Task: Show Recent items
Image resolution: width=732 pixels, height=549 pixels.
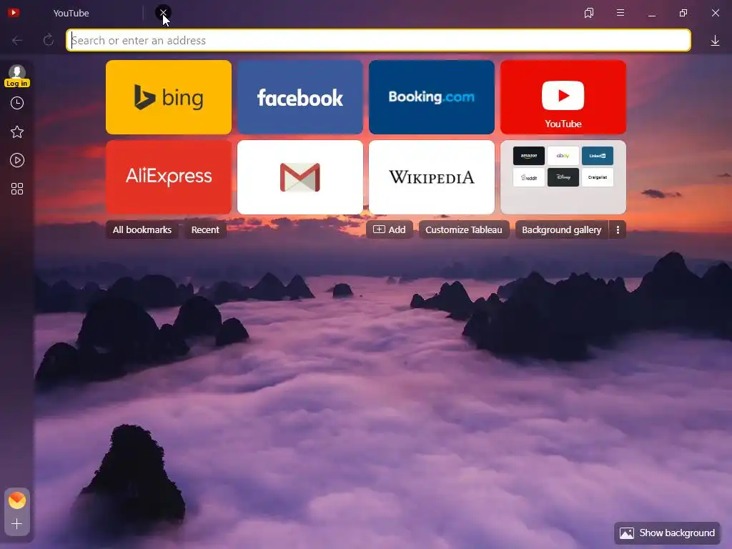Action: pos(205,229)
